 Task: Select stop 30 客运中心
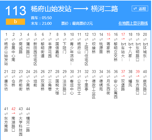pos(72,87)
